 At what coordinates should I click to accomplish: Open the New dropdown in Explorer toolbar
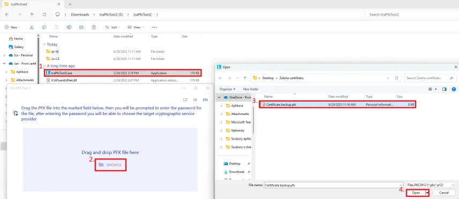click(12, 27)
